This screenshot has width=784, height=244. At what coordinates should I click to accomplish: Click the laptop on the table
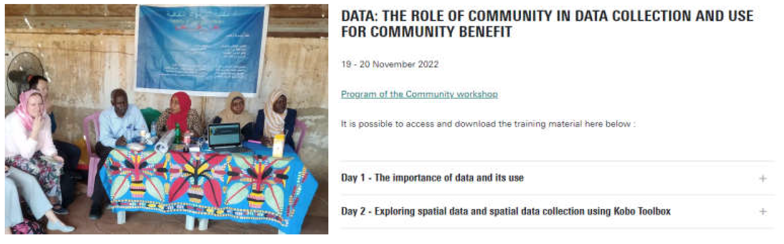point(225,137)
